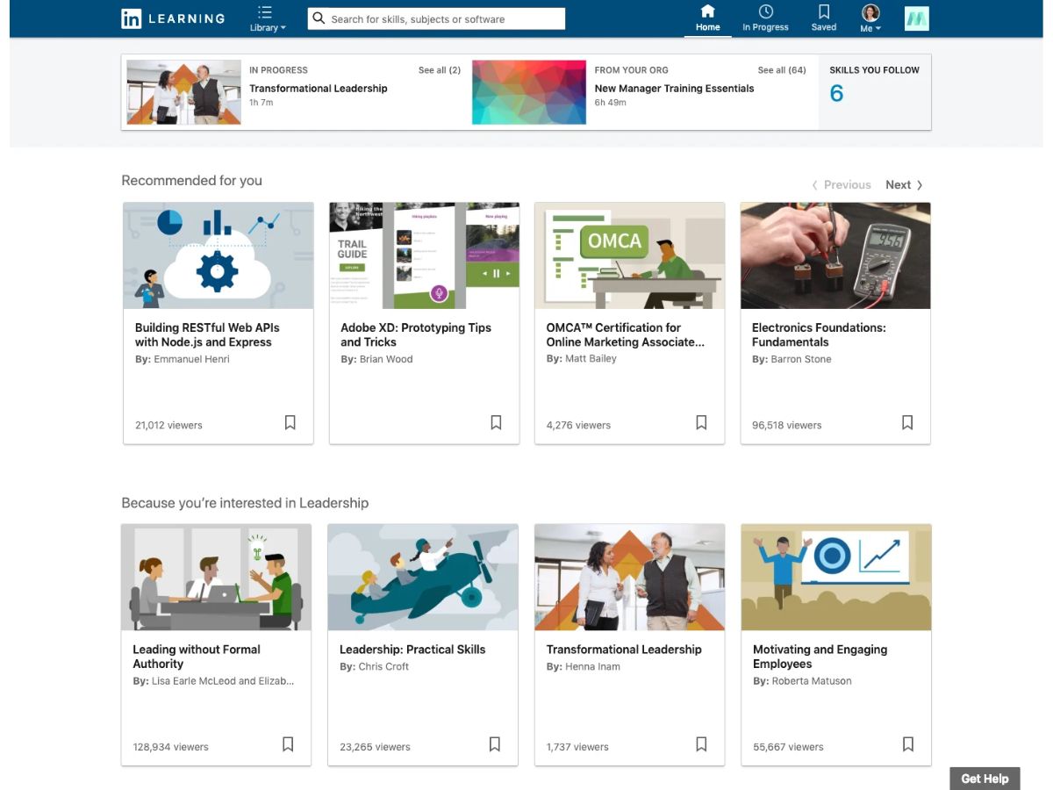Click 96,518 viewers text

coord(787,425)
